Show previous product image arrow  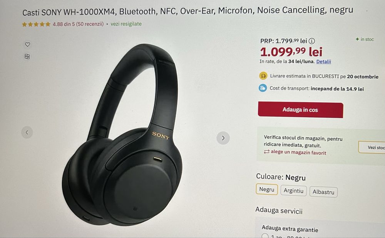tap(27, 132)
